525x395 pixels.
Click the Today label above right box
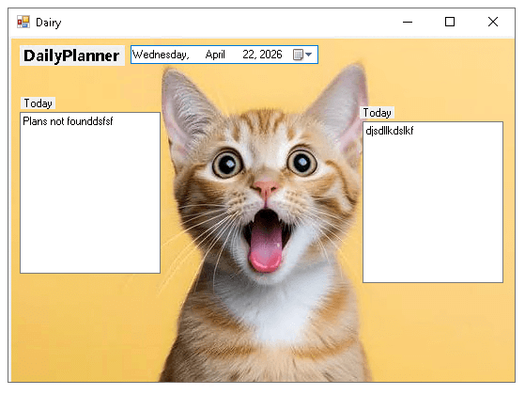click(377, 112)
